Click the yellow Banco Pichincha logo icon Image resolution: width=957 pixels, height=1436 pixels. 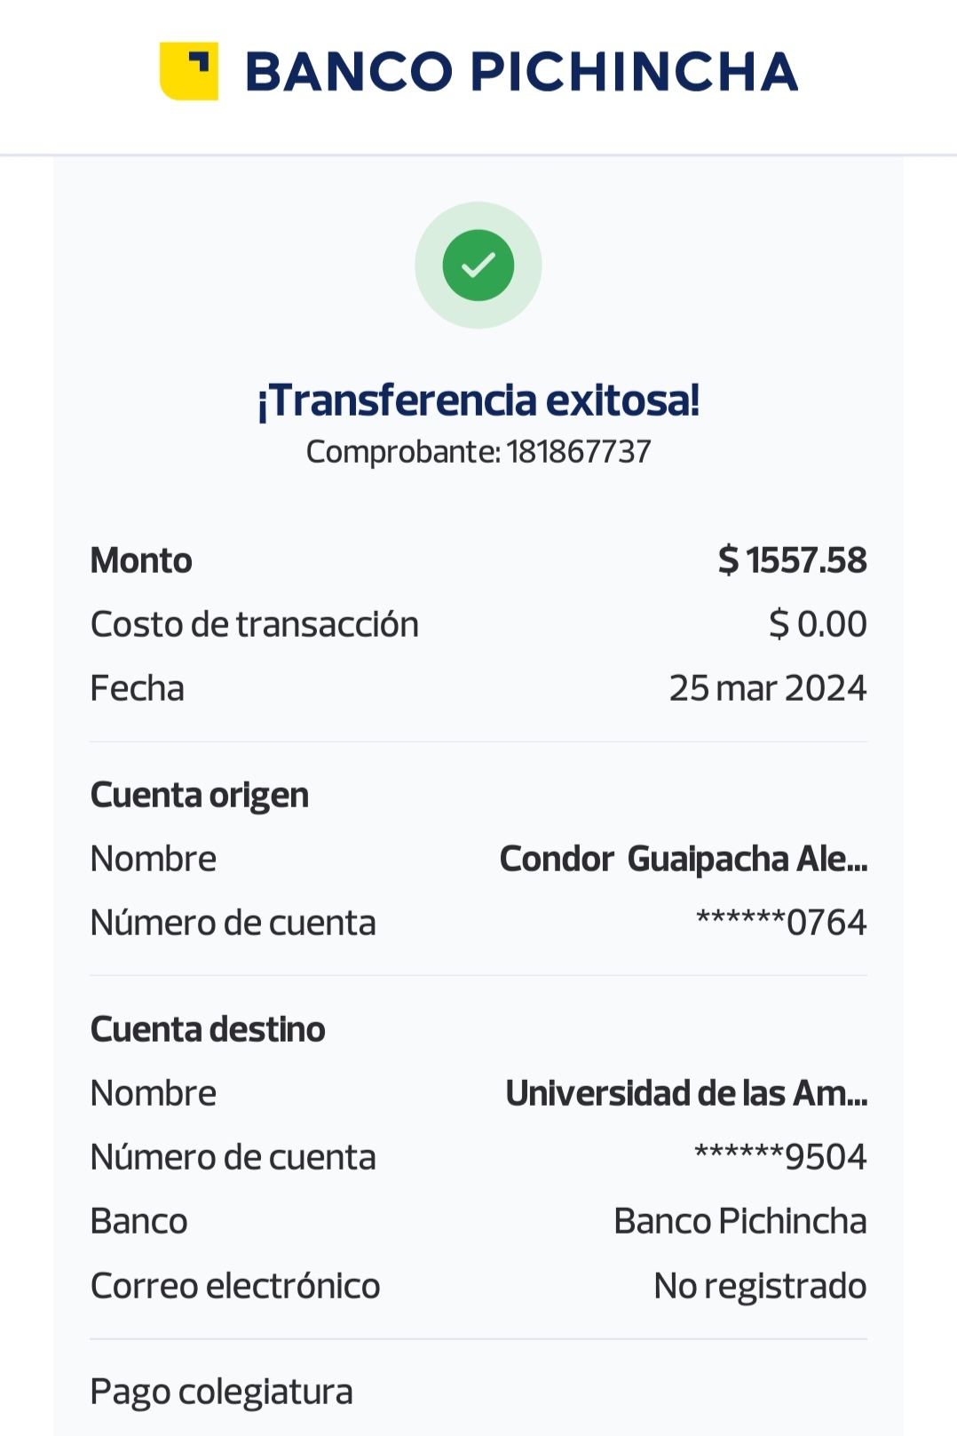tap(189, 71)
